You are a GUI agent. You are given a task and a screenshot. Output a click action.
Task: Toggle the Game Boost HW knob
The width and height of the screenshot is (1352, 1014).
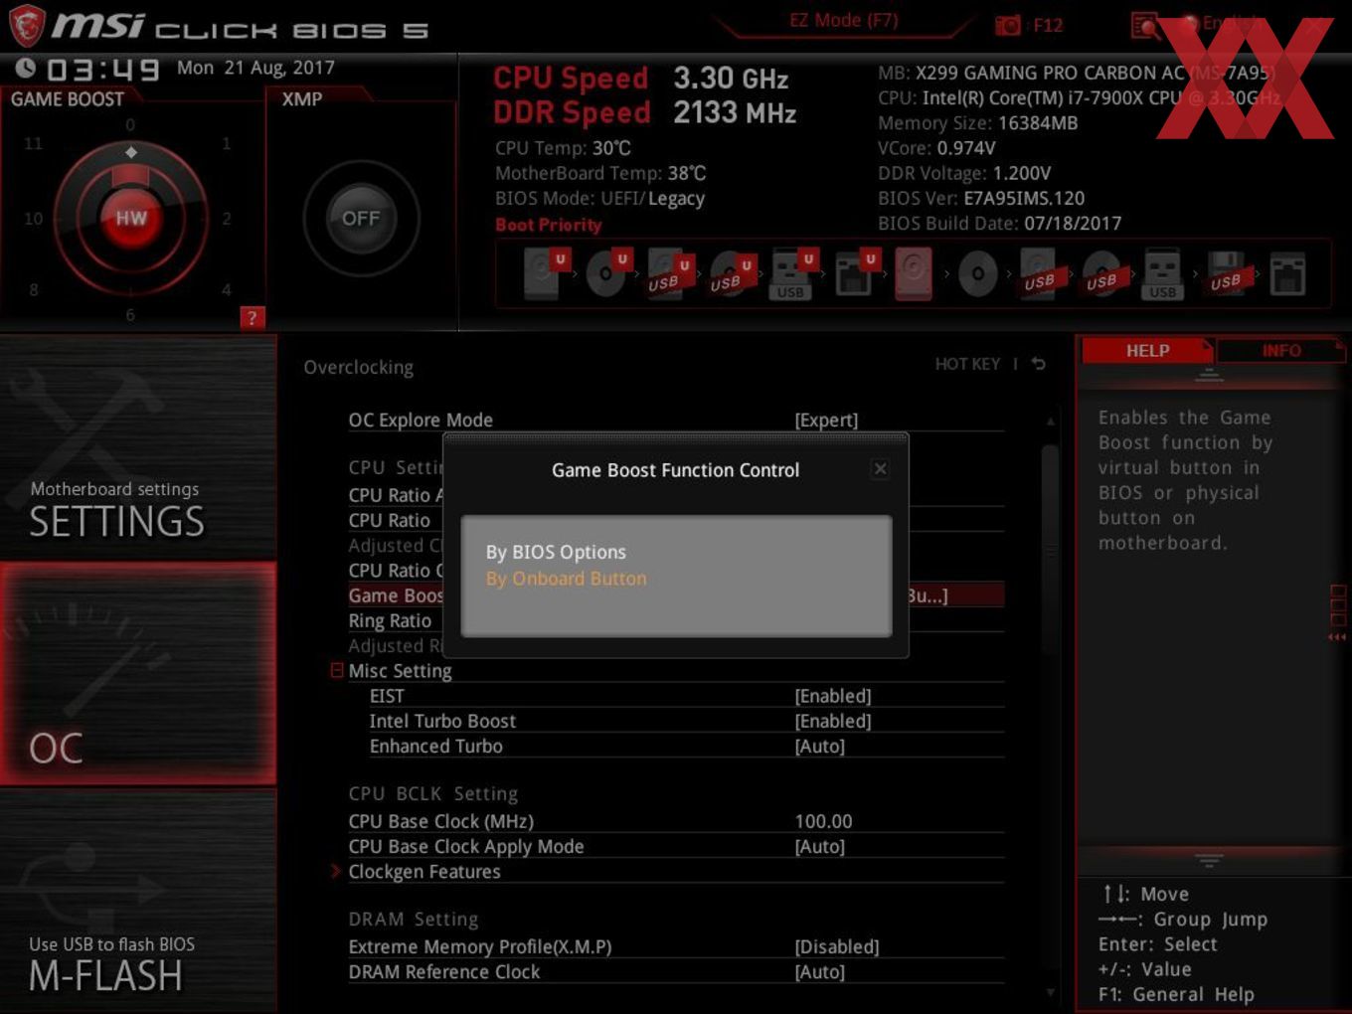pyautogui.click(x=130, y=218)
